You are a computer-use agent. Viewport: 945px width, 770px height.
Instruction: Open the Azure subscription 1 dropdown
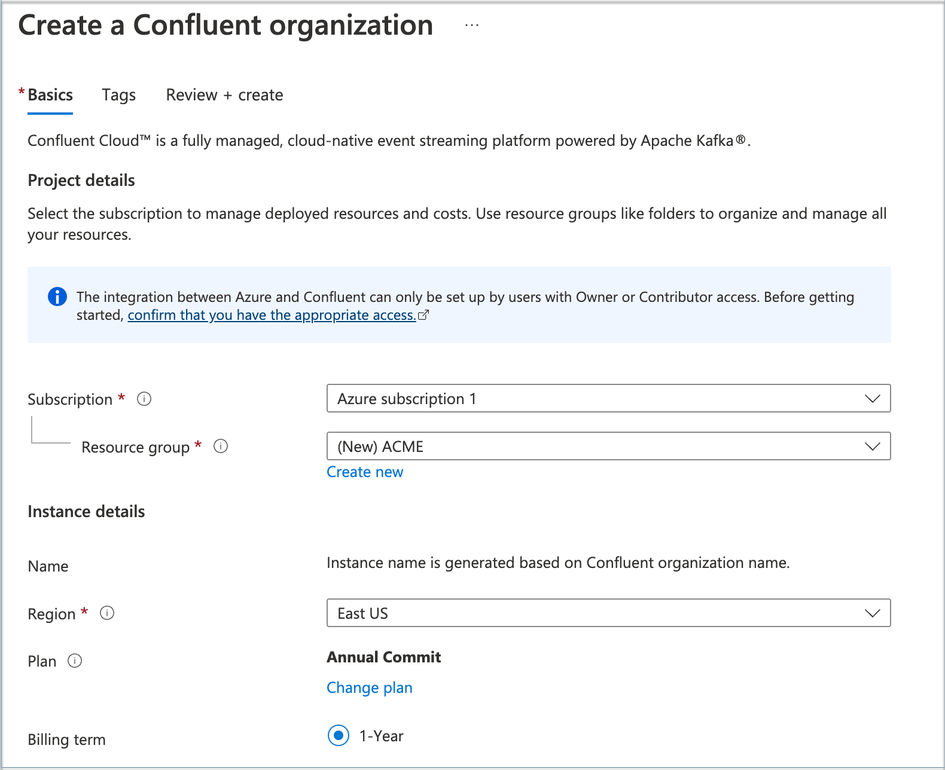pyautogui.click(x=608, y=398)
